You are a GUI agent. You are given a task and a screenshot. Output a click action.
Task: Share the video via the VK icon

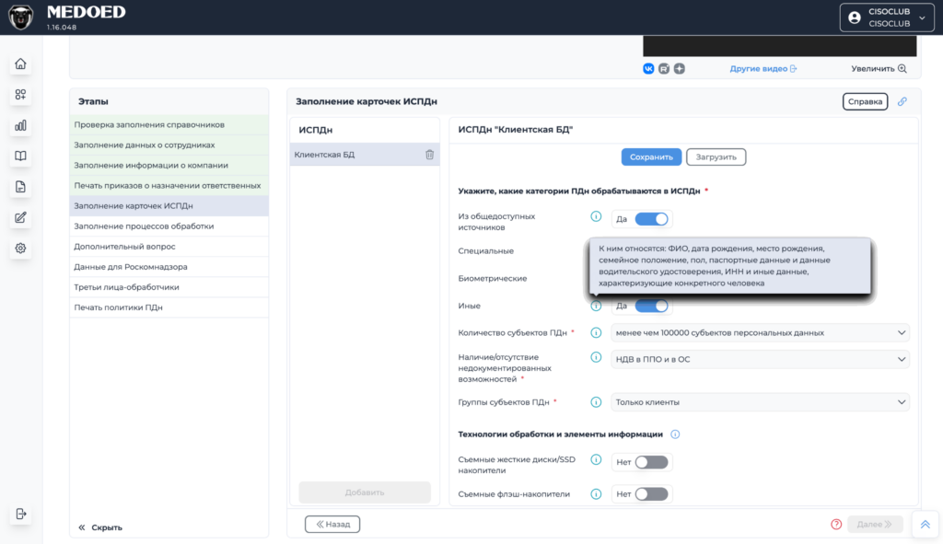coord(648,68)
